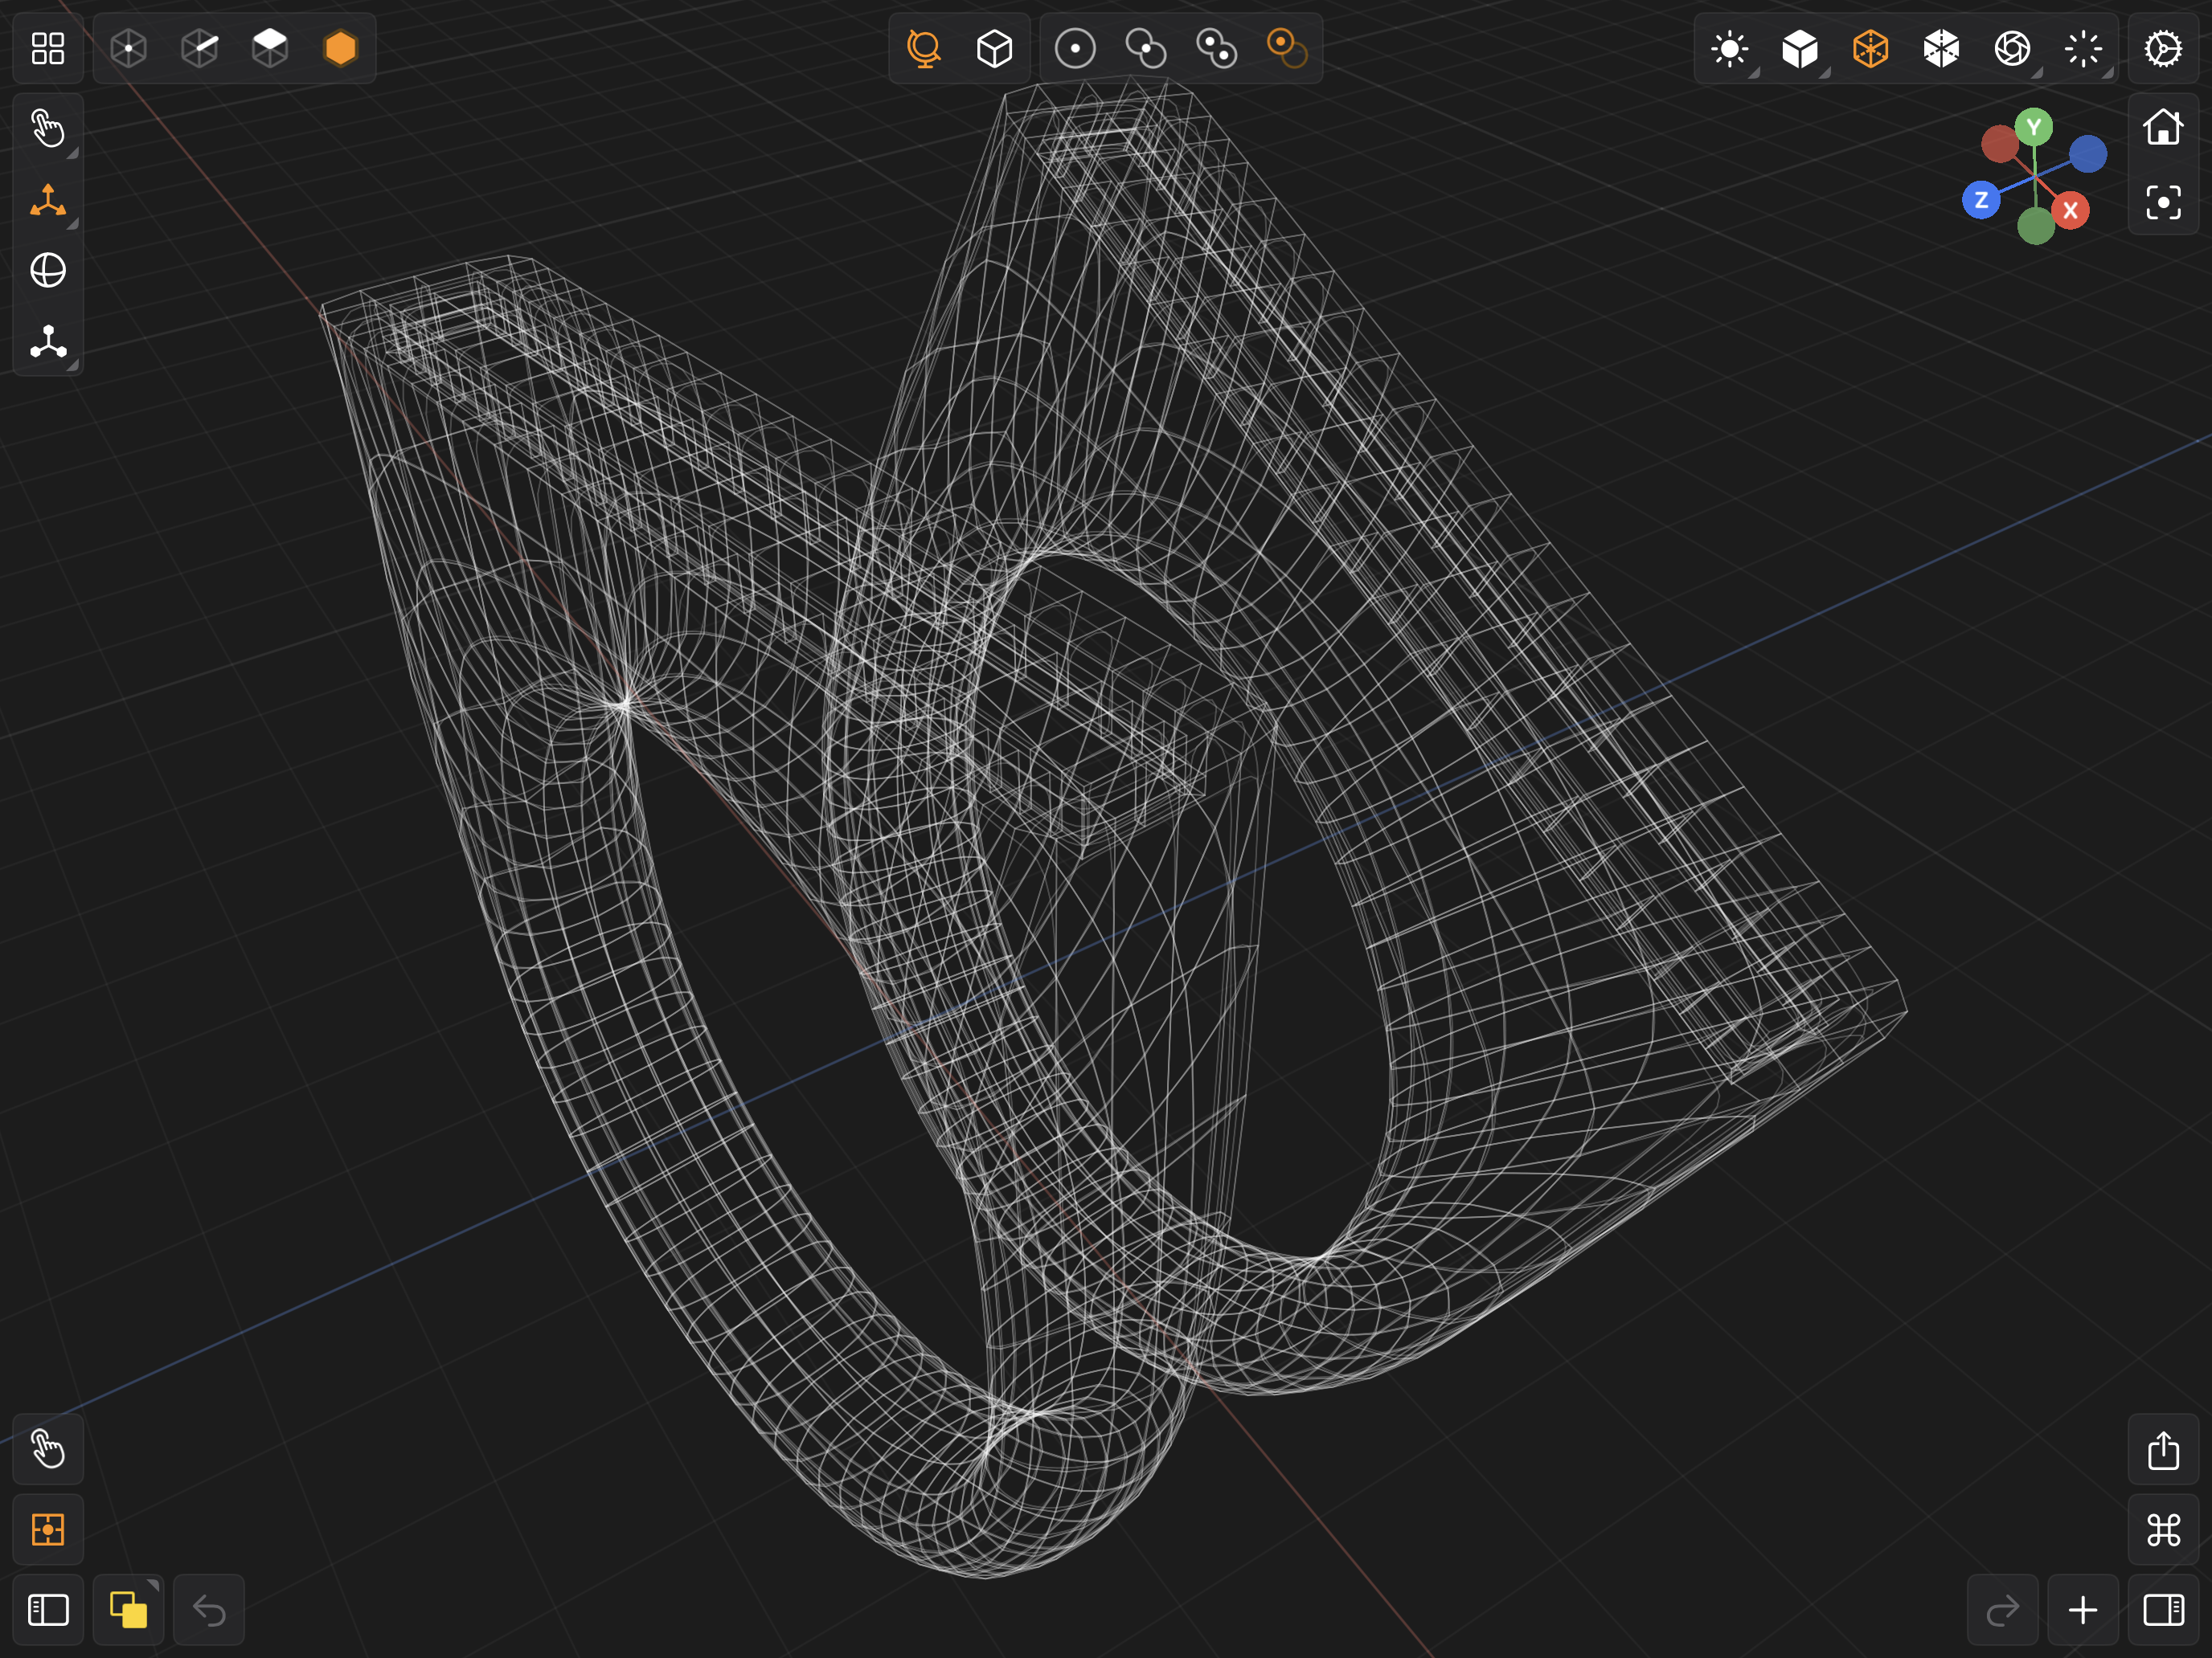Snap view to negative X red dot

(x=2000, y=144)
